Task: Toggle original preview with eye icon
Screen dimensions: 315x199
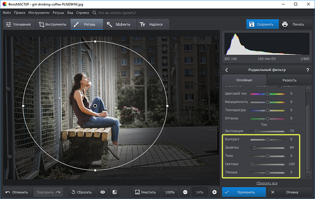Action: tap(103, 192)
